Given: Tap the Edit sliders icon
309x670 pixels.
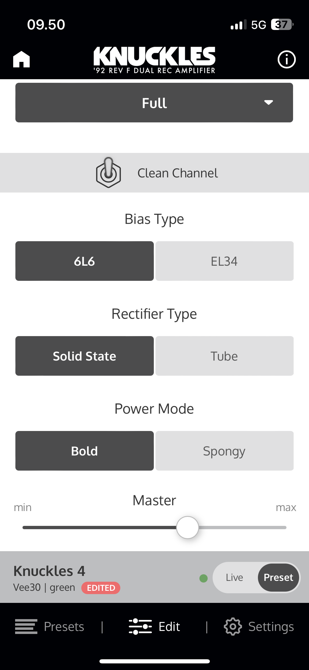Looking at the screenshot, I should (140, 627).
